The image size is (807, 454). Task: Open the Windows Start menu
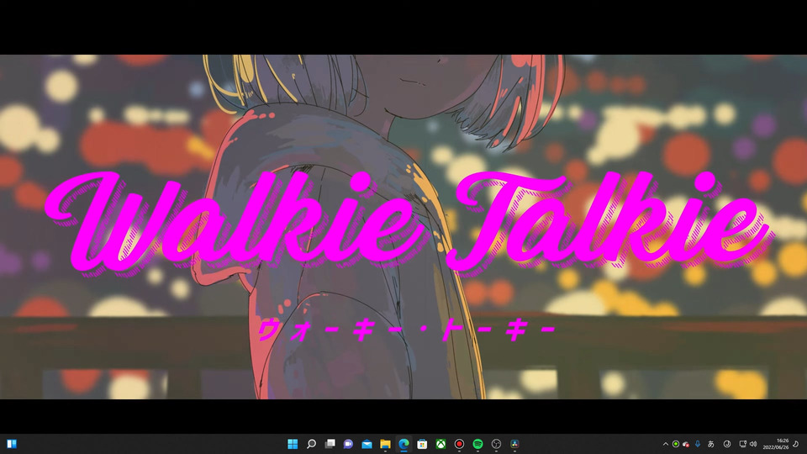[293, 444]
